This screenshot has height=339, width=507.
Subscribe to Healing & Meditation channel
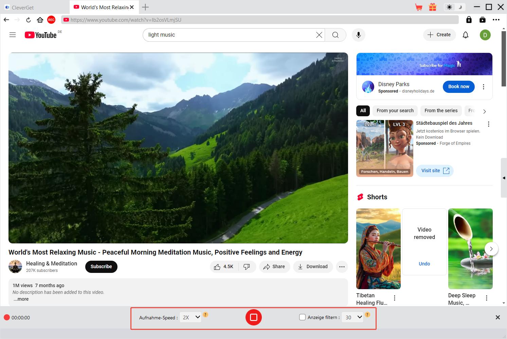coord(101,267)
